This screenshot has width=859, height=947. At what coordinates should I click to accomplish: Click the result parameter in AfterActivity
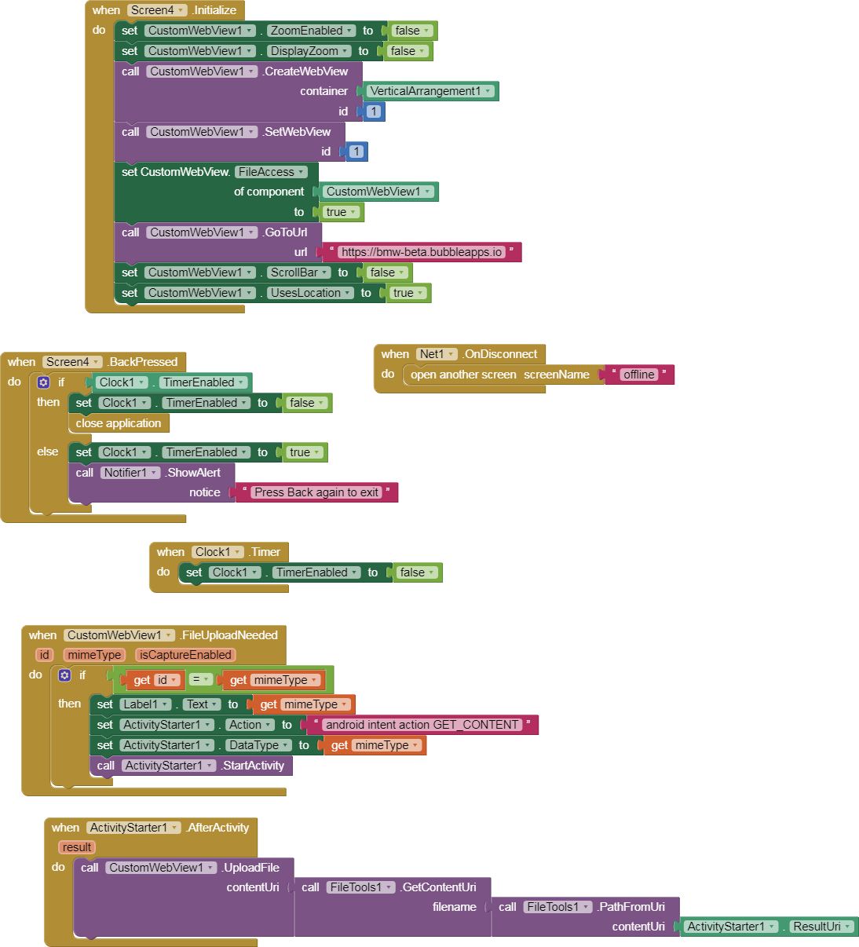77,847
